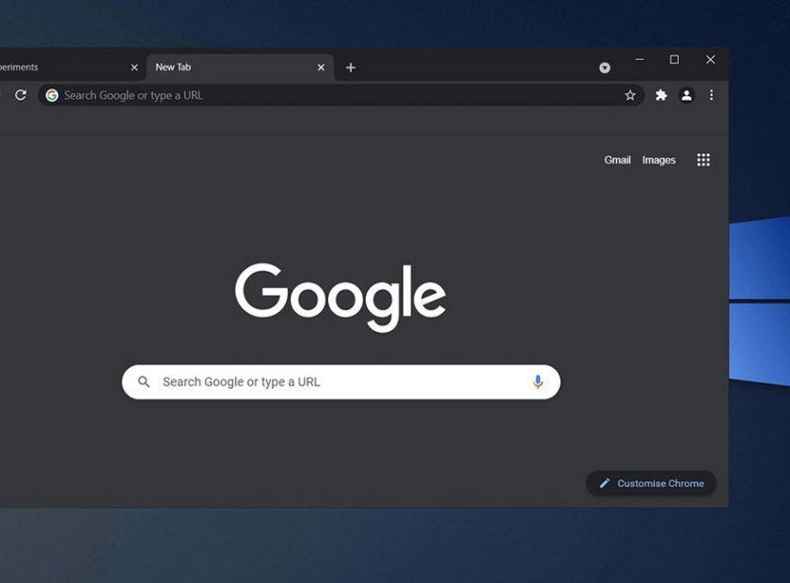Click the Google logo
Screen dimensions: 790x583
(x=340, y=297)
